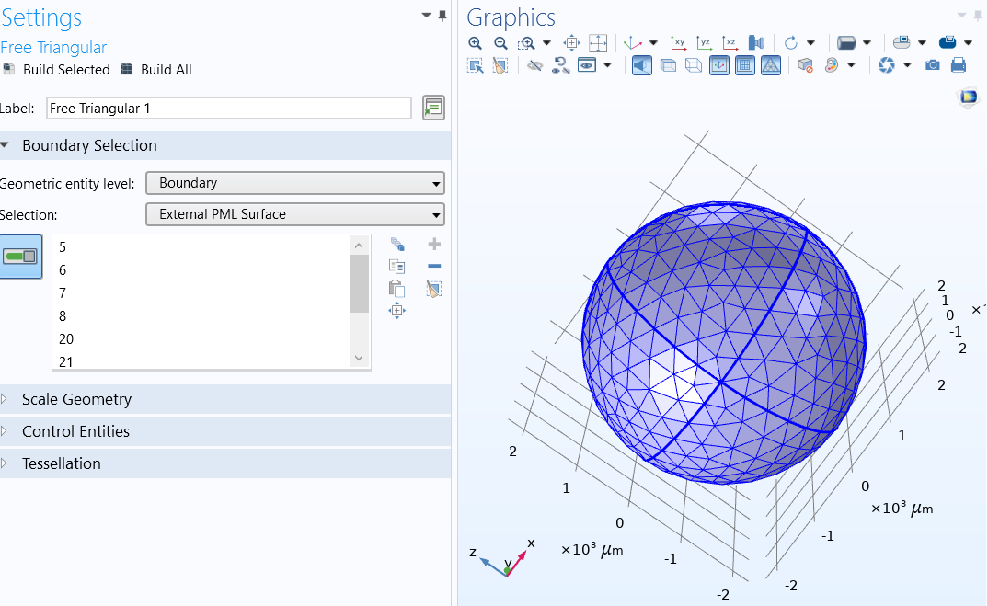Viewport: 988px width, 606px height.
Task: Open the rotate view dropdown arrow
Action: pyautogui.click(x=811, y=43)
